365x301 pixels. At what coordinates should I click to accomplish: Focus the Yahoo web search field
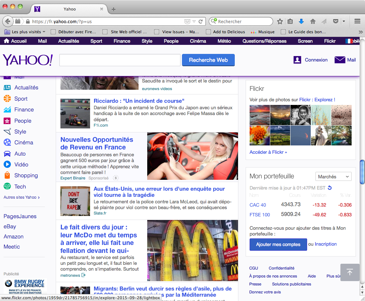[x=120, y=60]
